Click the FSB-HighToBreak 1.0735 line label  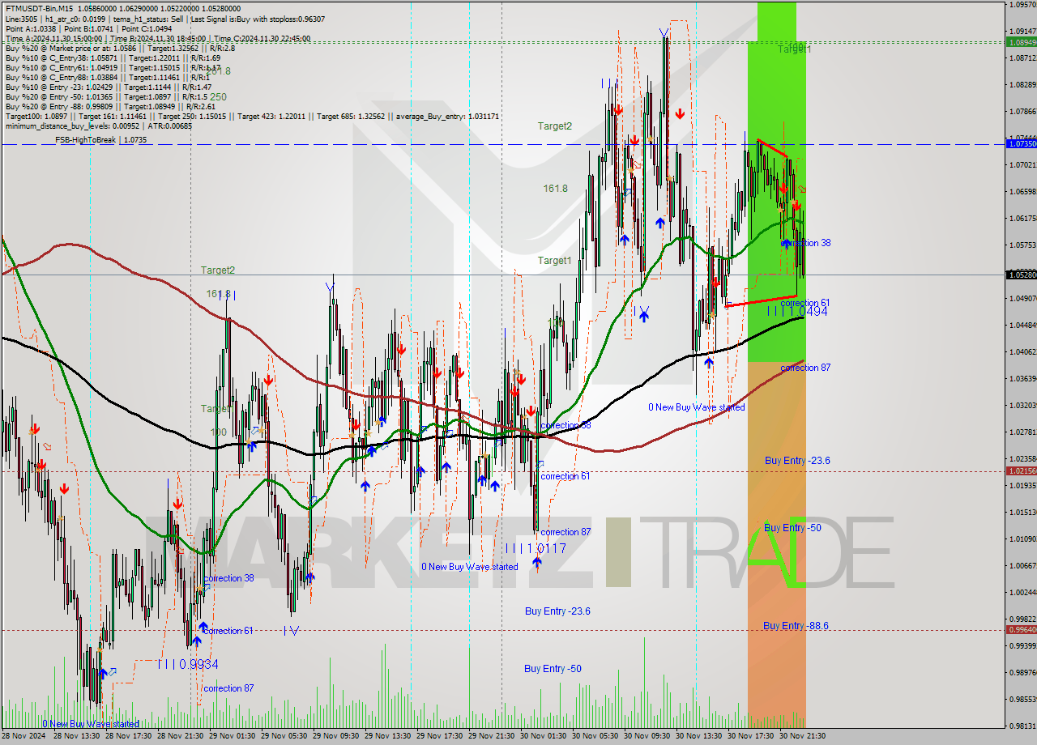coord(101,140)
